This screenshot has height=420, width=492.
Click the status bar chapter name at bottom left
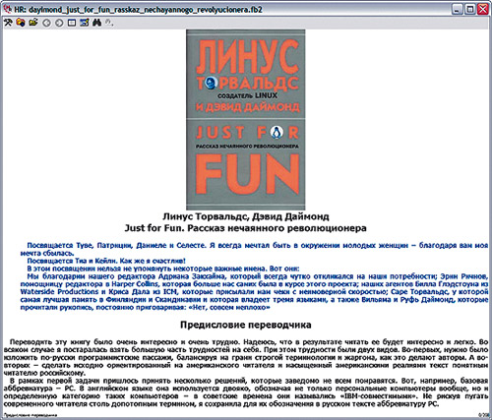(31, 415)
